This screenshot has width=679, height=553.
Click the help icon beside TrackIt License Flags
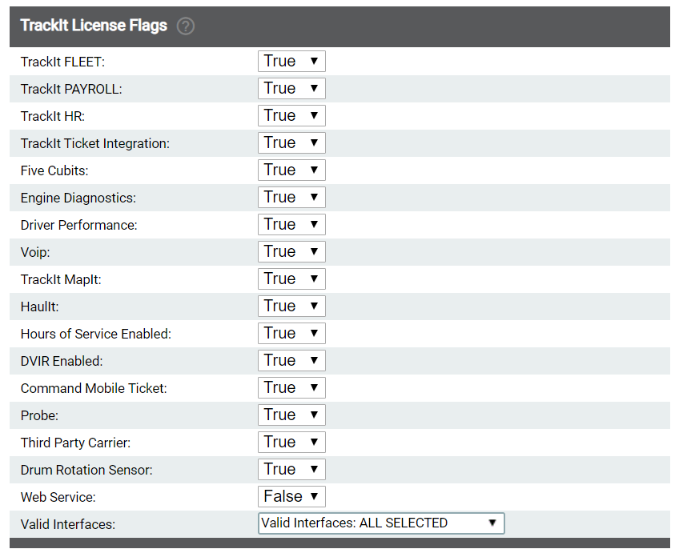click(x=185, y=26)
